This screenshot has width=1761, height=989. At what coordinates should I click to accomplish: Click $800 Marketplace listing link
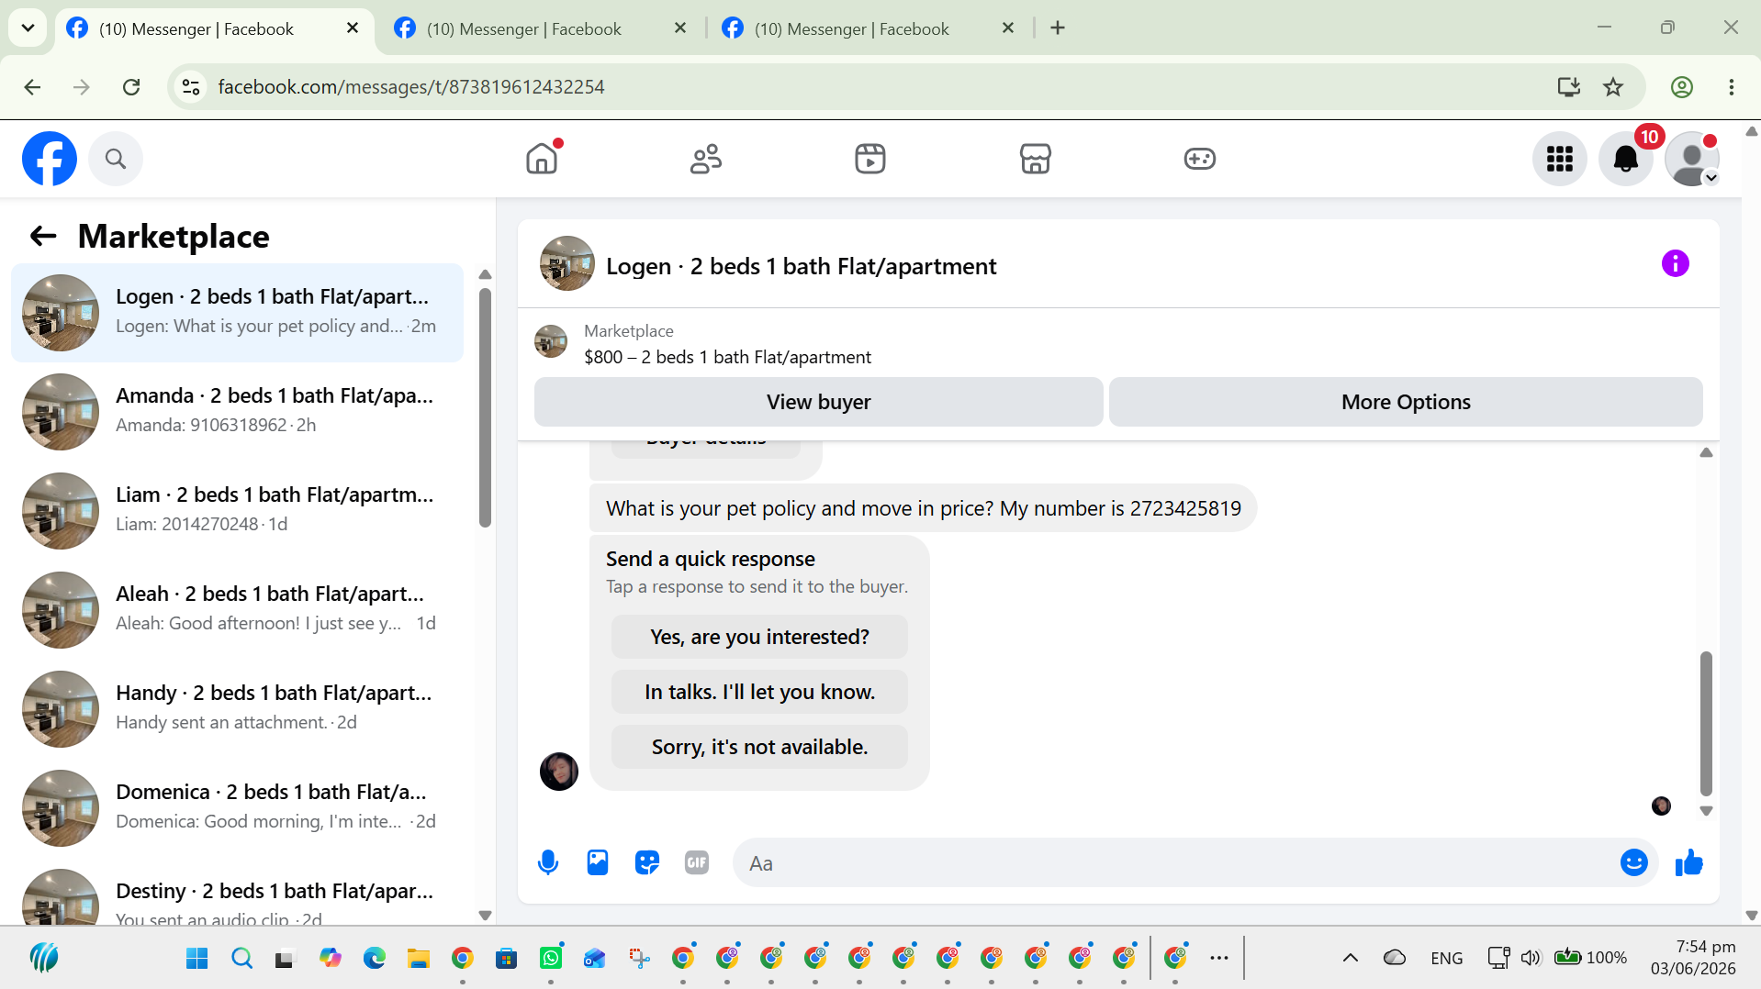727,357
